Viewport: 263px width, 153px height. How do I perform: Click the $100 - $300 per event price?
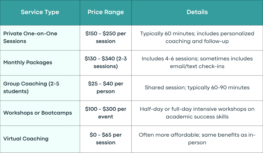[x=106, y=113]
